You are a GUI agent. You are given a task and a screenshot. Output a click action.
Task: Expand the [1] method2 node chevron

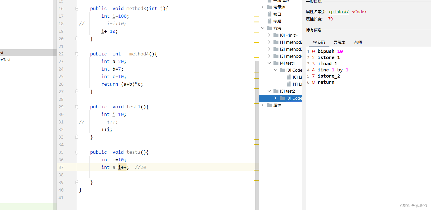[269, 42]
